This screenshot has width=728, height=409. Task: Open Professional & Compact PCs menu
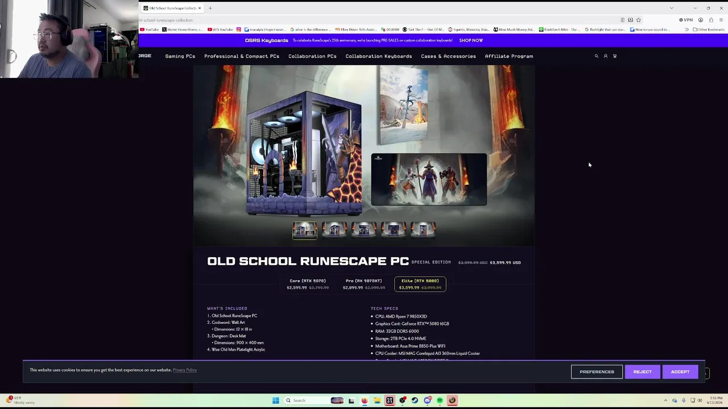click(242, 56)
